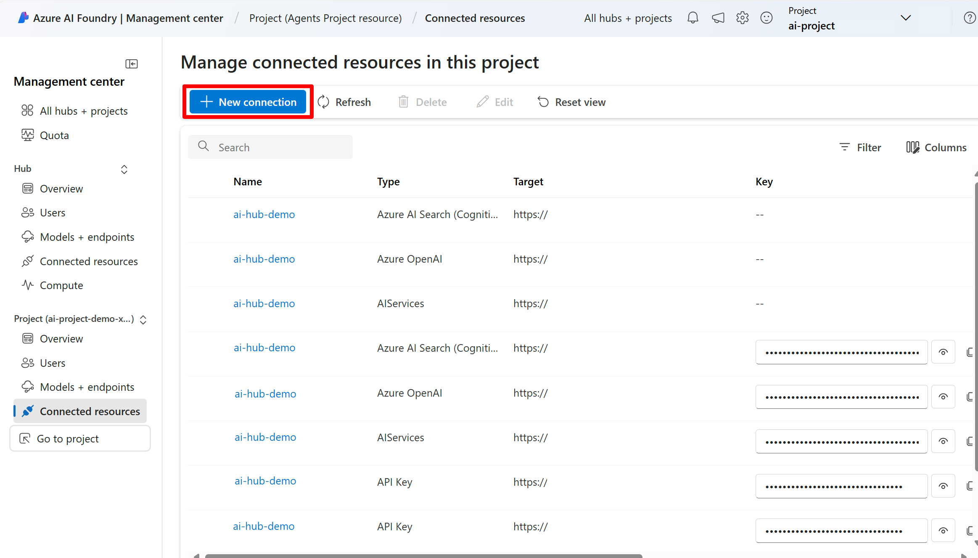Image resolution: width=978 pixels, height=558 pixels.
Task: Select Compute under Hub section
Action: pos(61,285)
